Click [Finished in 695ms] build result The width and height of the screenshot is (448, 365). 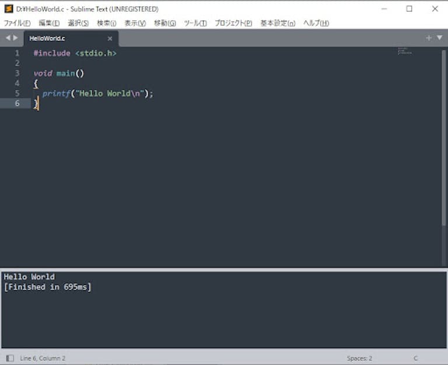[x=47, y=287]
